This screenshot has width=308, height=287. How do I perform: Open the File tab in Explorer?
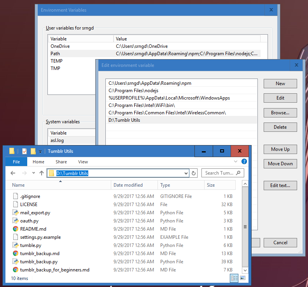16,162
